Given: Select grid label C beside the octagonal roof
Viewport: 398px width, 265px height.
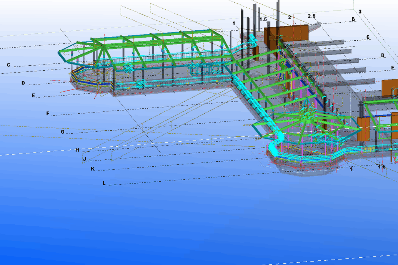Looking at the screenshot, I should coord(8,65).
